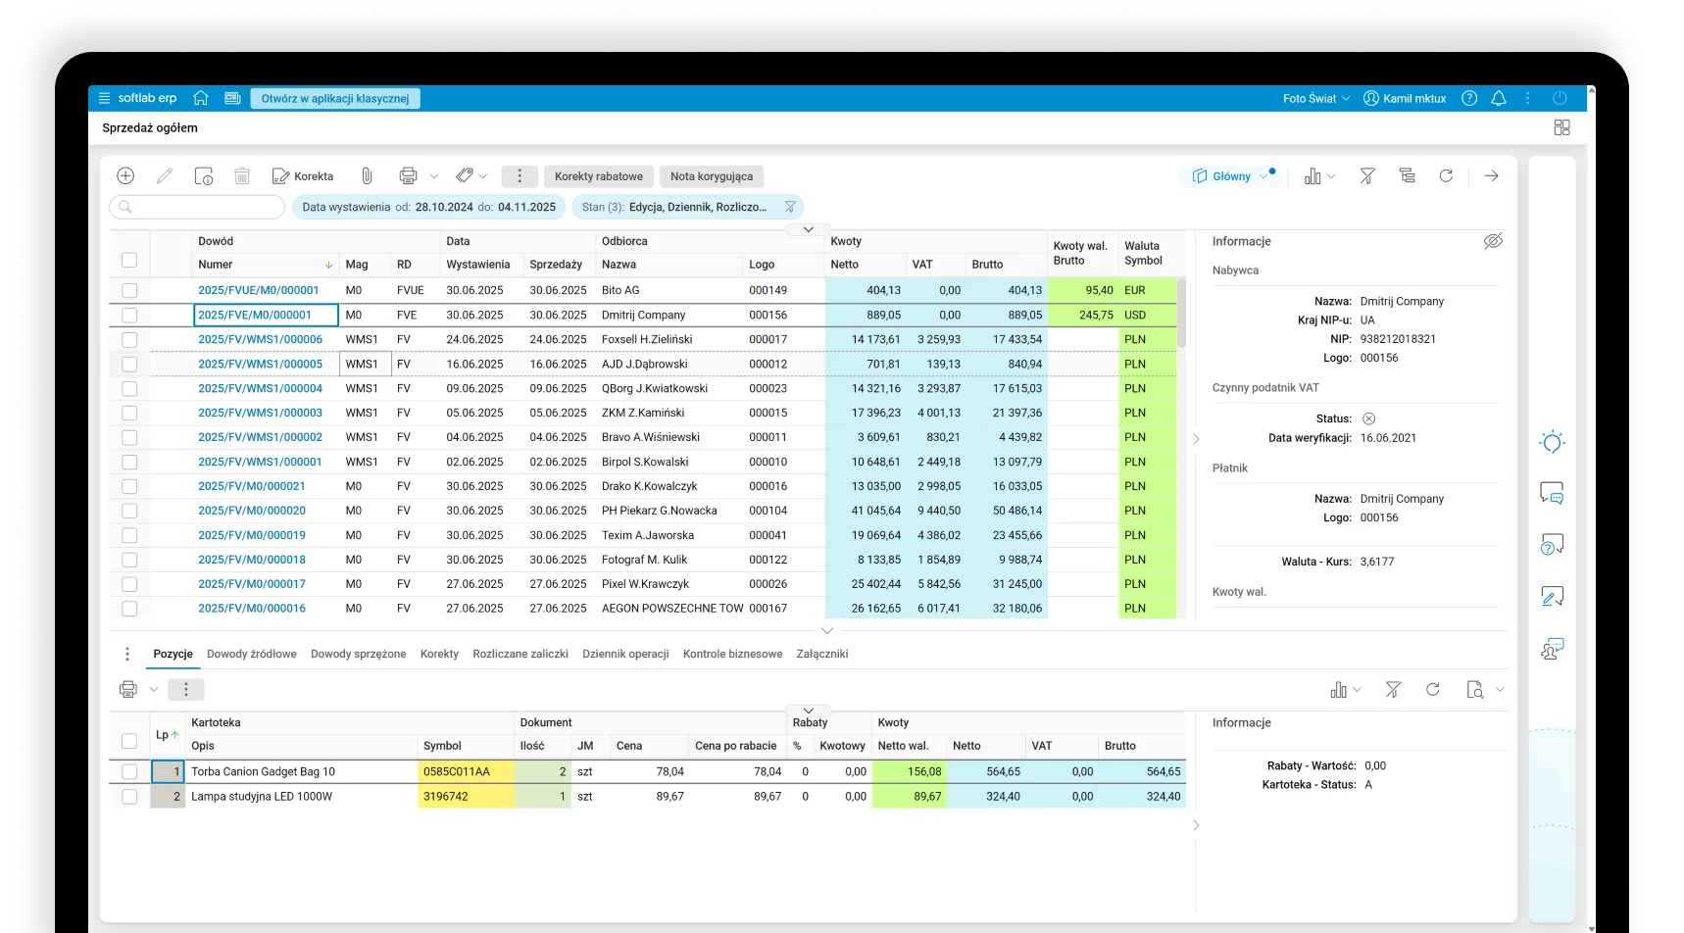The image size is (1684, 933).
Task: Click the Korekty rabatowe button
Action: coord(598,176)
